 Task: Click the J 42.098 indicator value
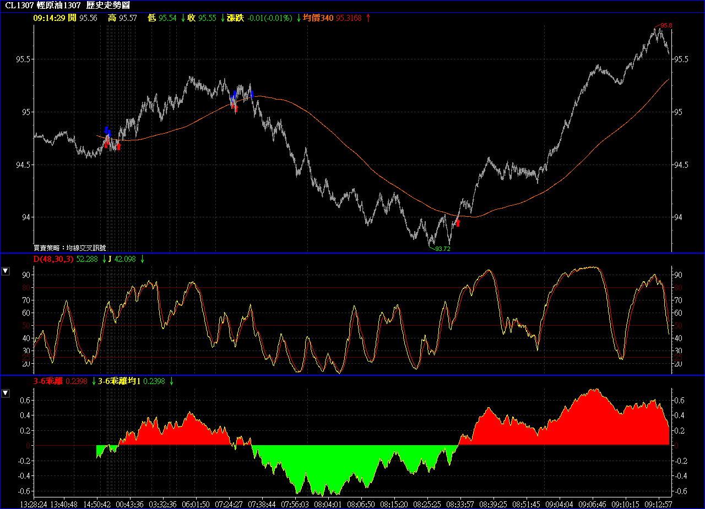pyautogui.click(x=122, y=259)
